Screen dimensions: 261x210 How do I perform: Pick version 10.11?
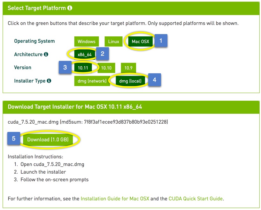(x=83, y=68)
